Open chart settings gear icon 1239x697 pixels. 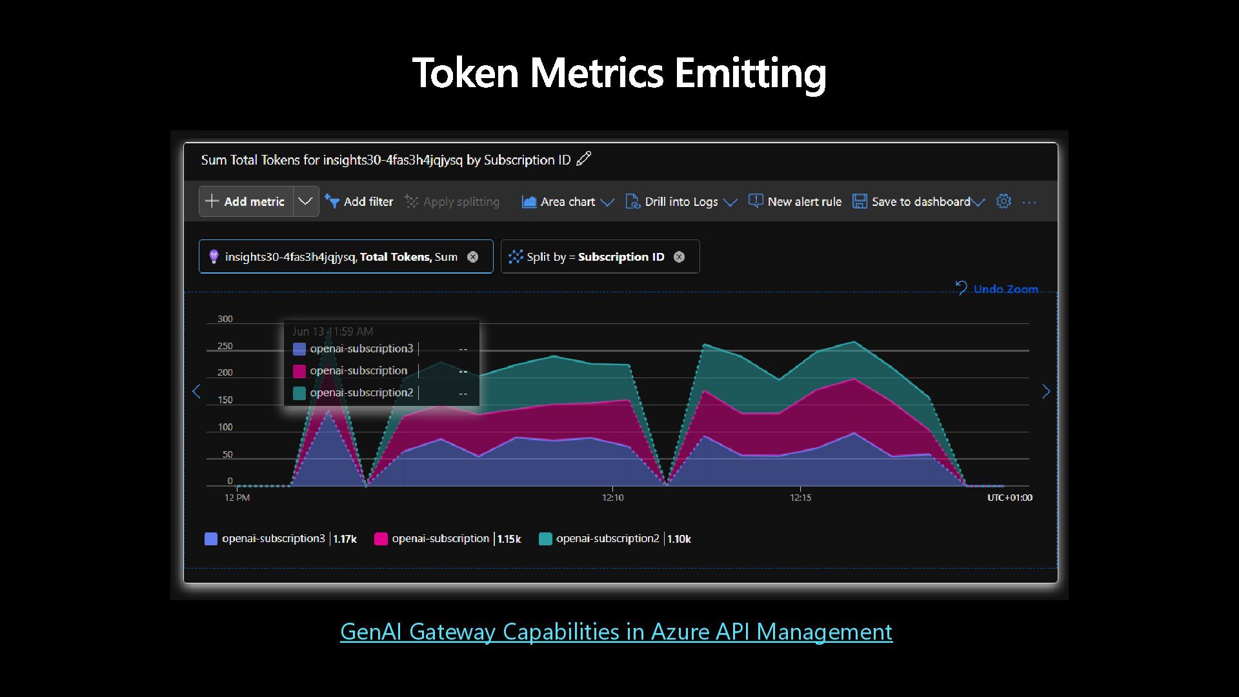point(1003,201)
